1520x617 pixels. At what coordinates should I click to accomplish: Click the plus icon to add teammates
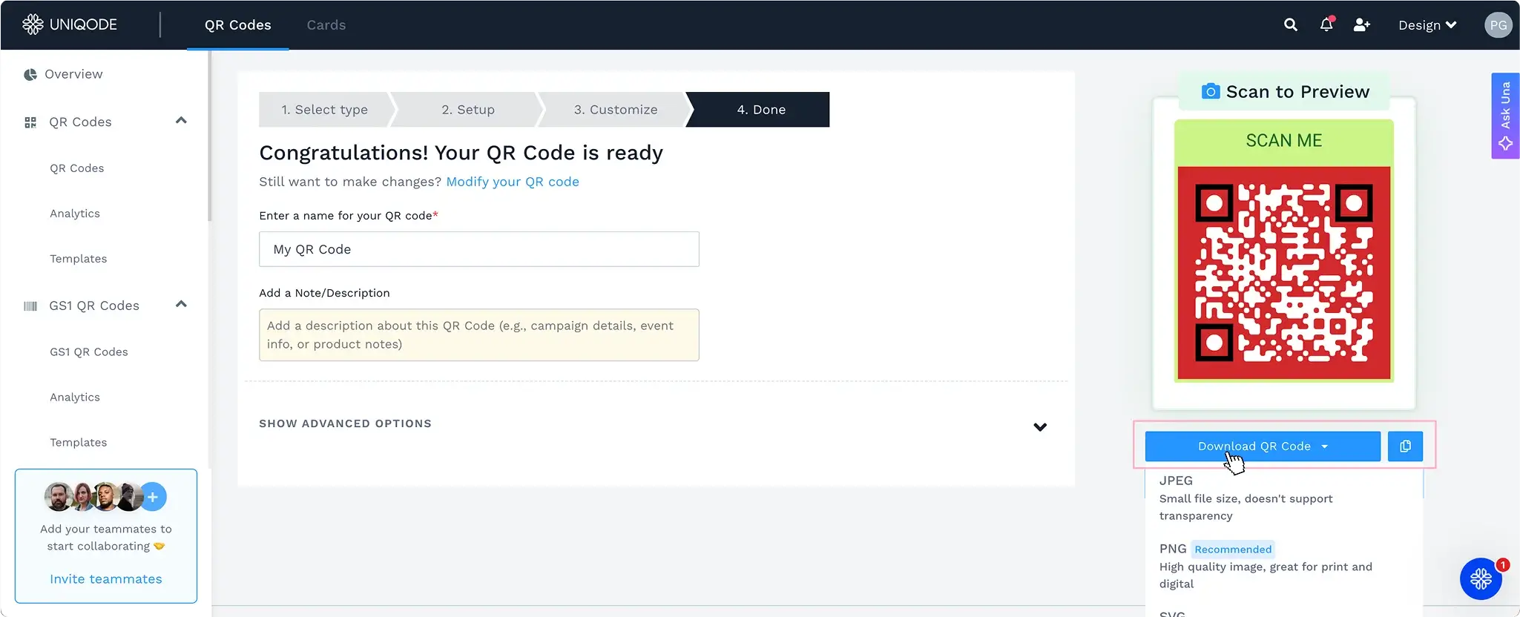tap(152, 497)
